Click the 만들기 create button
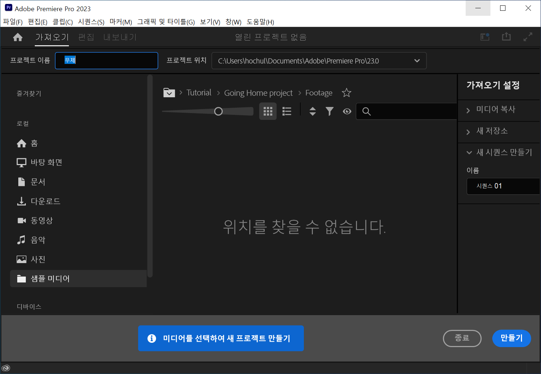The image size is (541, 374). [x=512, y=338]
